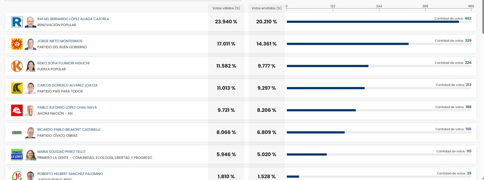Screen dimensions: 484x180
Task: Open Ricardo Pablo Belmont Cassinelli entry
Action: point(69,129)
